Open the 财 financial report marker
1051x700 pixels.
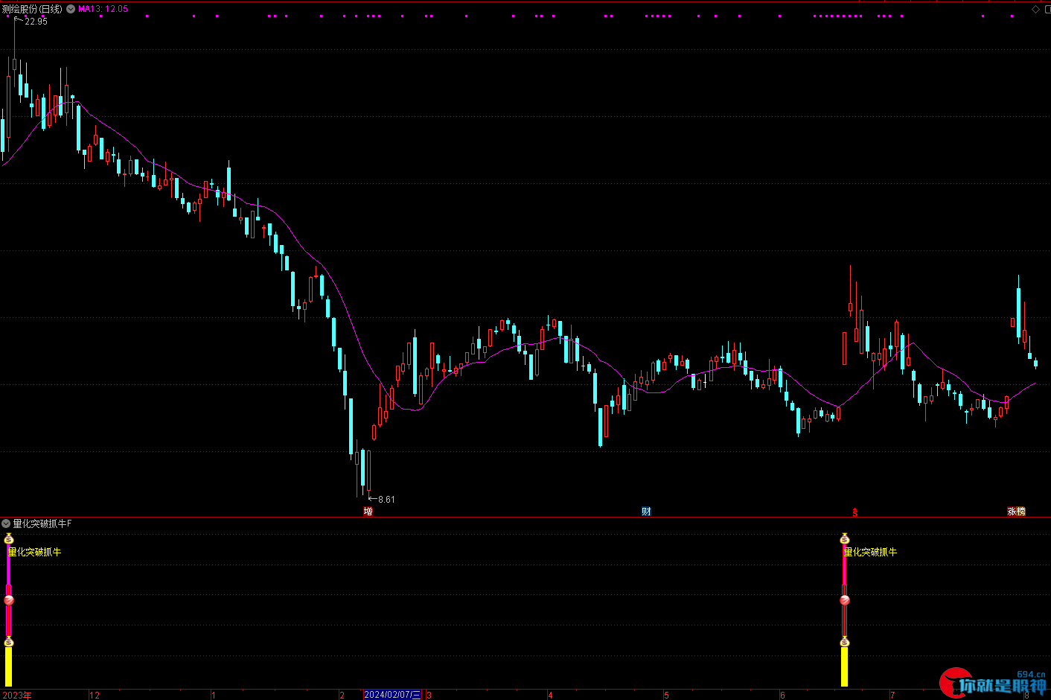click(646, 511)
